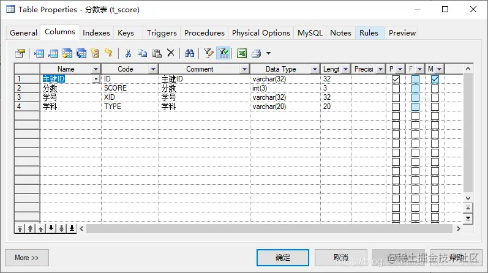Cut selection with the scissors icon

tap(128, 53)
